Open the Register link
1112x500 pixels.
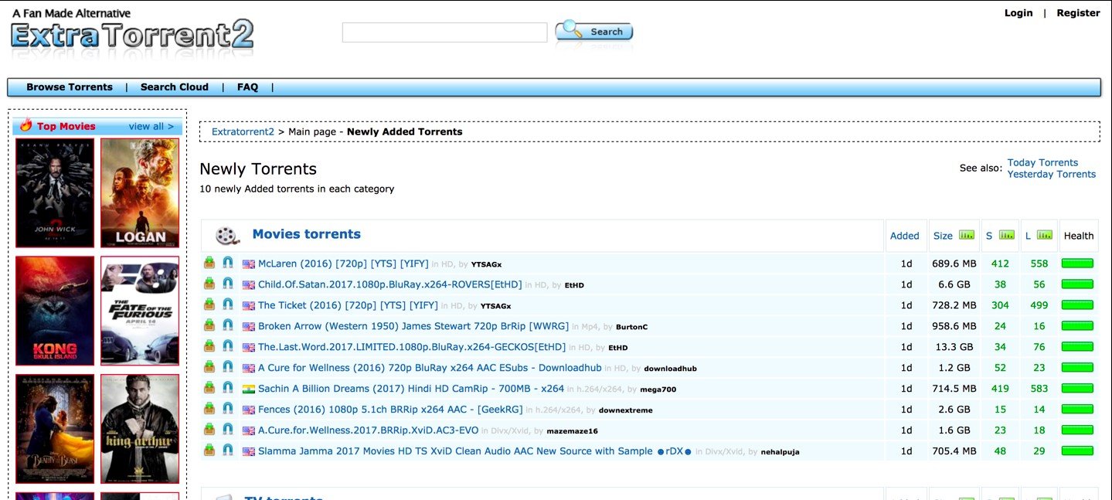click(1078, 13)
